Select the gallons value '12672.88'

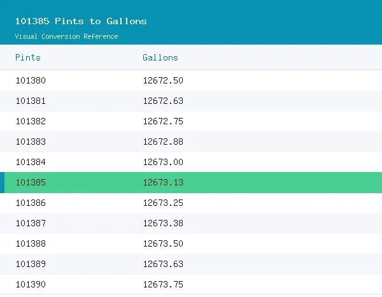[163, 141]
